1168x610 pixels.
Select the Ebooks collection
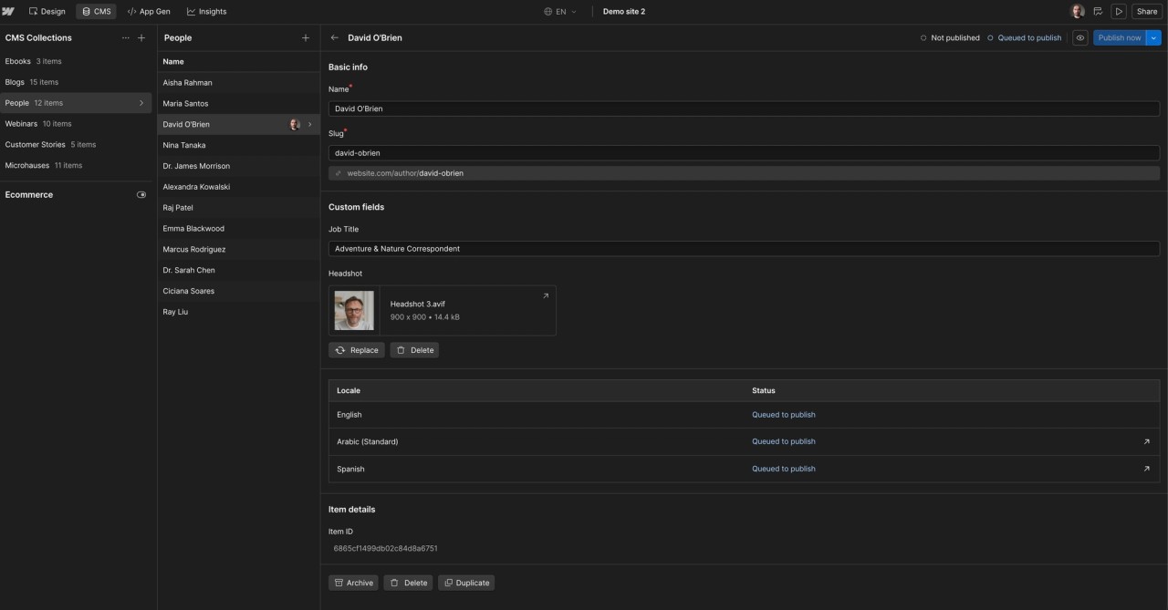pos(76,61)
